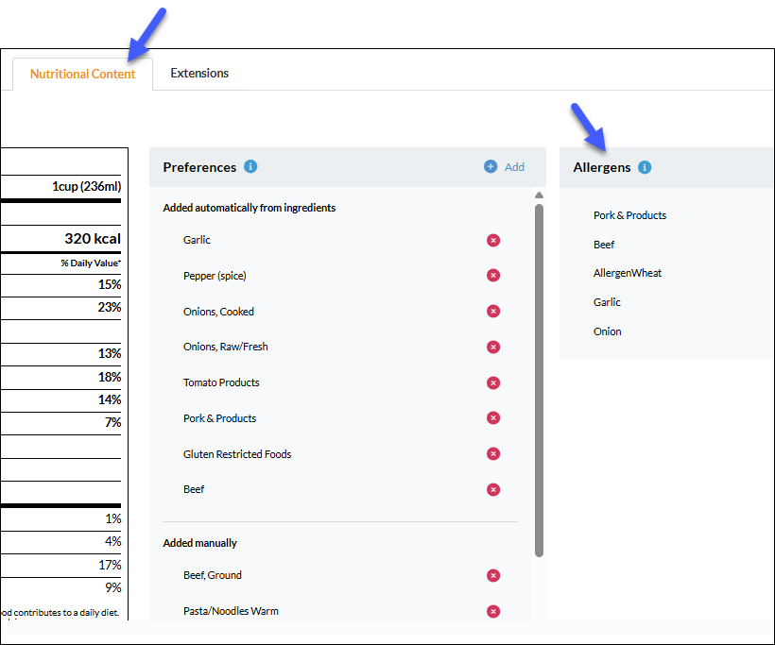
Task: Click the Allergens panel title
Action: 601,167
